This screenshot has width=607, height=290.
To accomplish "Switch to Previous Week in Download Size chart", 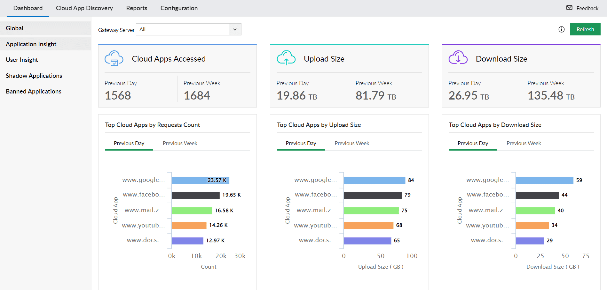I will (x=524, y=143).
